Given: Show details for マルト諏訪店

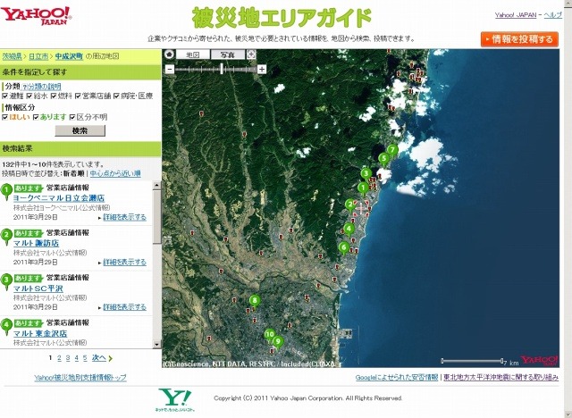Looking at the screenshot, I should 125,262.
